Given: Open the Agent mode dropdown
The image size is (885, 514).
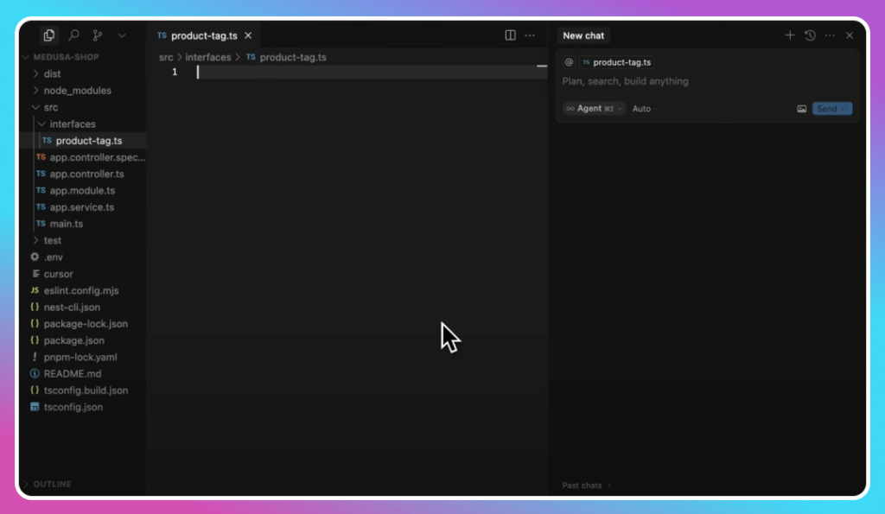Looking at the screenshot, I should [x=592, y=109].
